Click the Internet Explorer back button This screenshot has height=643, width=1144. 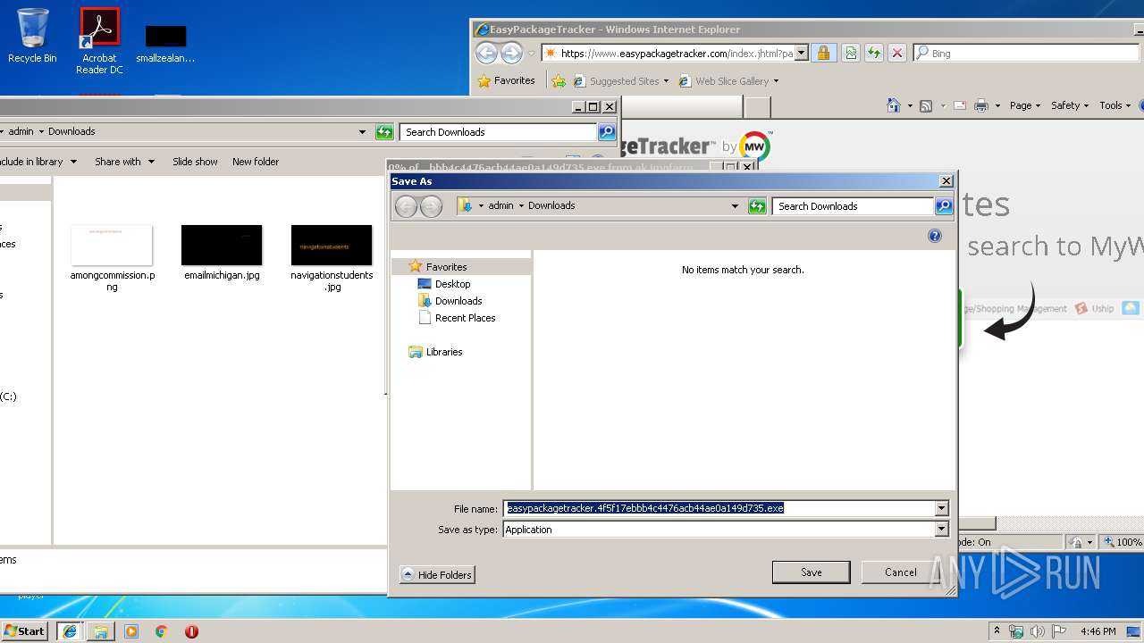point(486,54)
